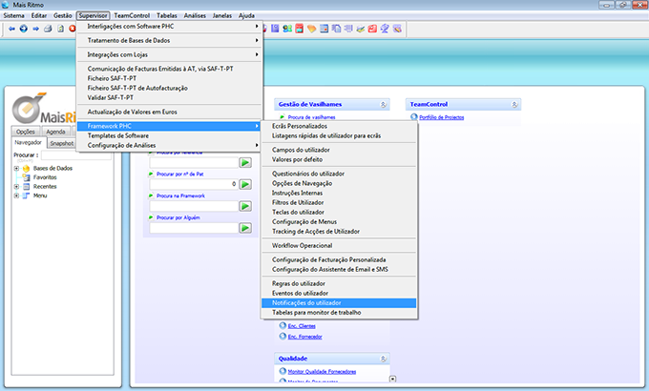Choose Ecrãs Personalizados from submenu

[339, 126]
